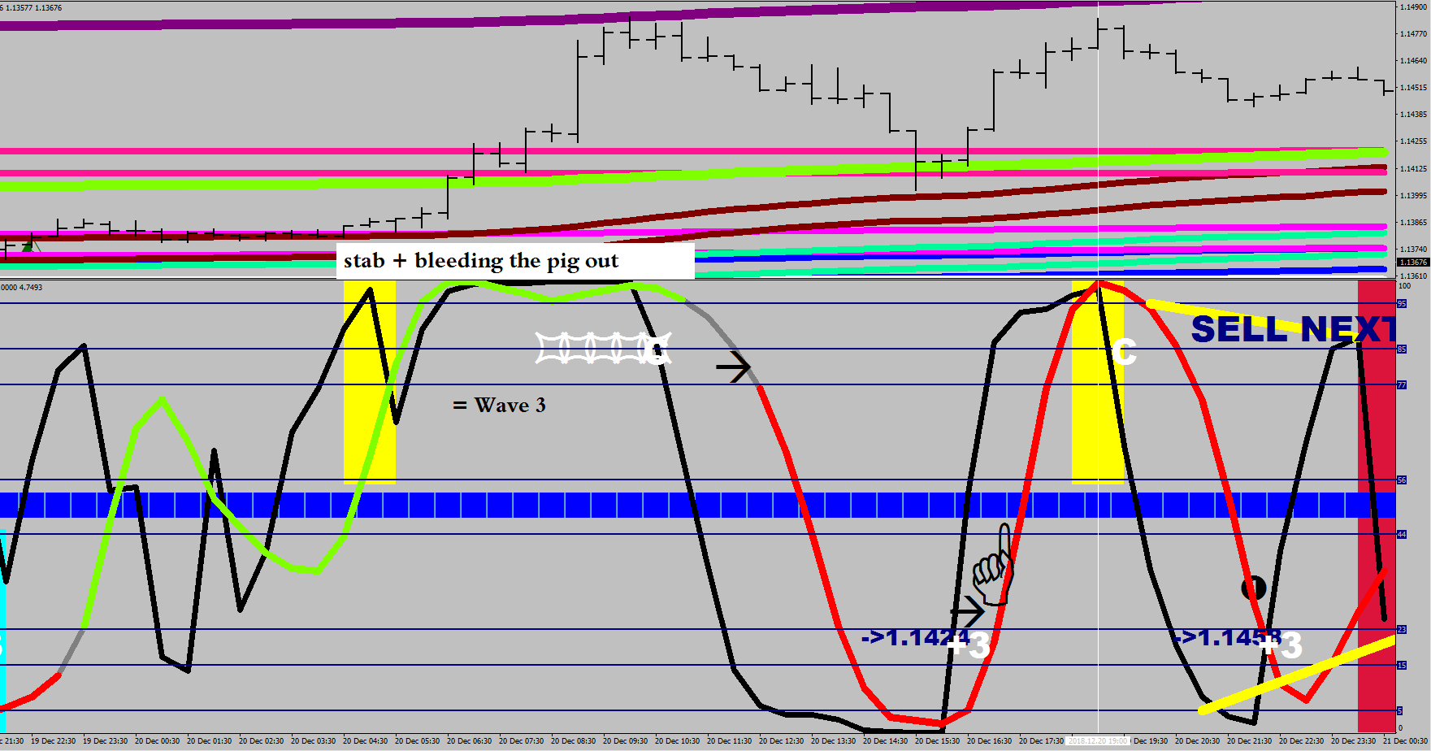1431x751 pixels.
Task: Select the black arrow beside the pointing hand
Action: click(x=967, y=610)
